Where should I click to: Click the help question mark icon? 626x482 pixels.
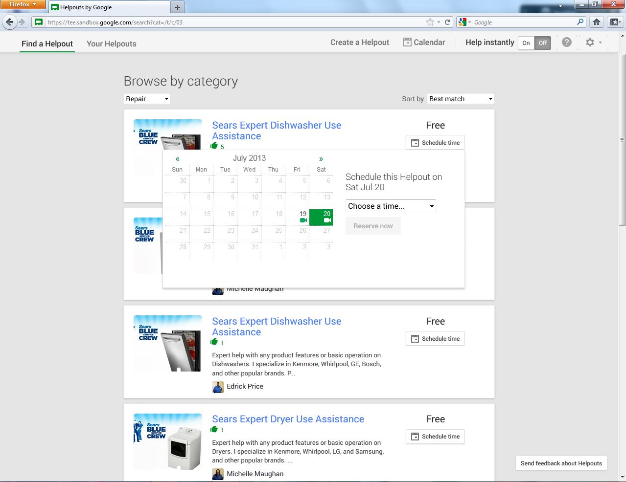pyautogui.click(x=567, y=43)
